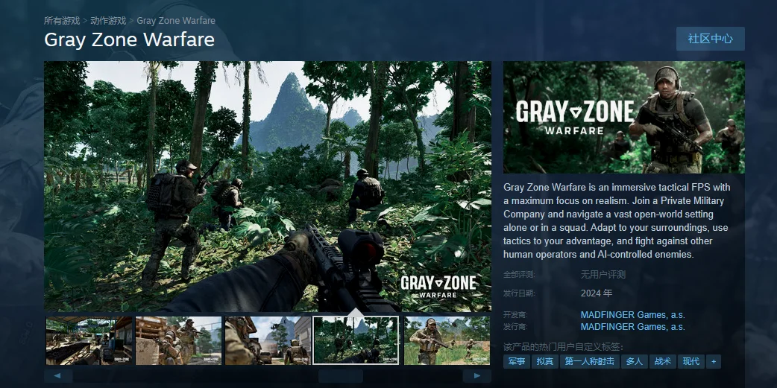Click the game description paragraph

[617, 220]
